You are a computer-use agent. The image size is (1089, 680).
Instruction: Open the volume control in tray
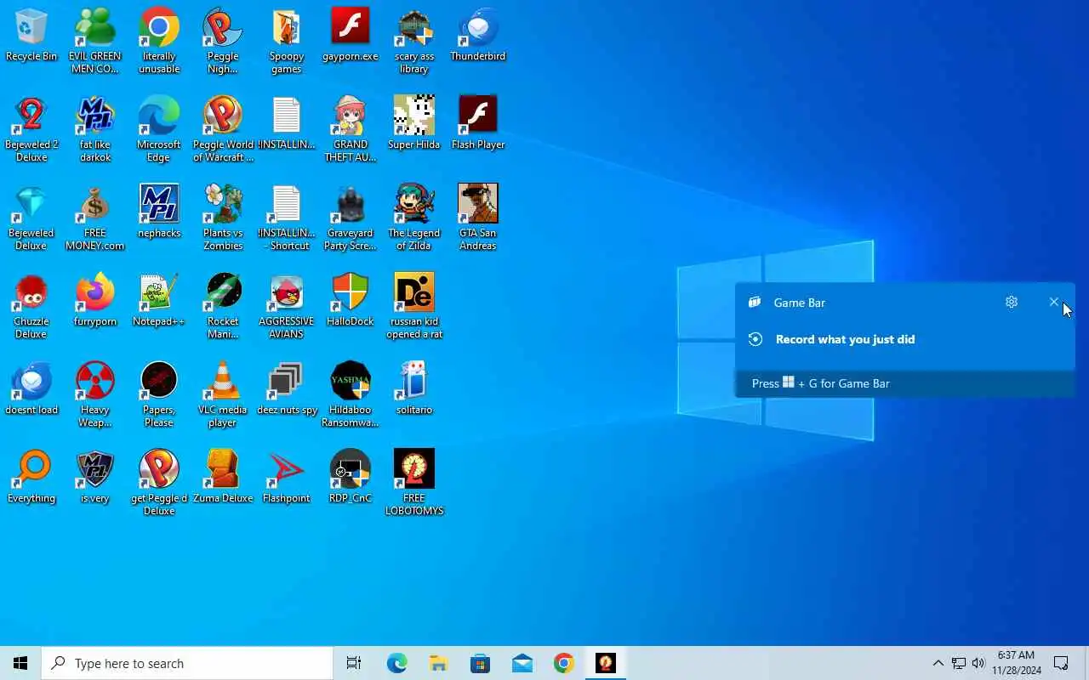978,663
